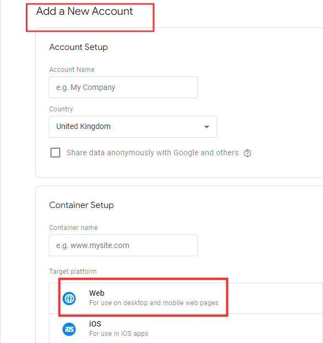Click the 'Share data anonymously with Google' label

152,153
